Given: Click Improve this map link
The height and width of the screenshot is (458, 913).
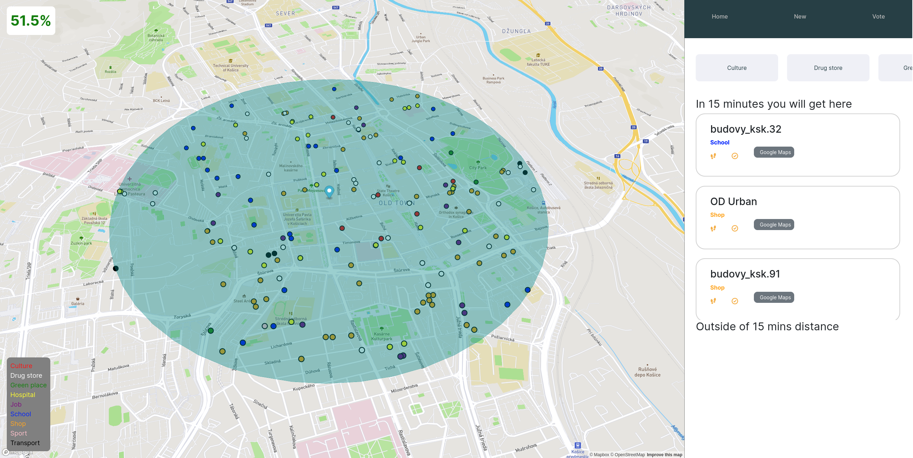Looking at the screenshot, I should point(664,455).
